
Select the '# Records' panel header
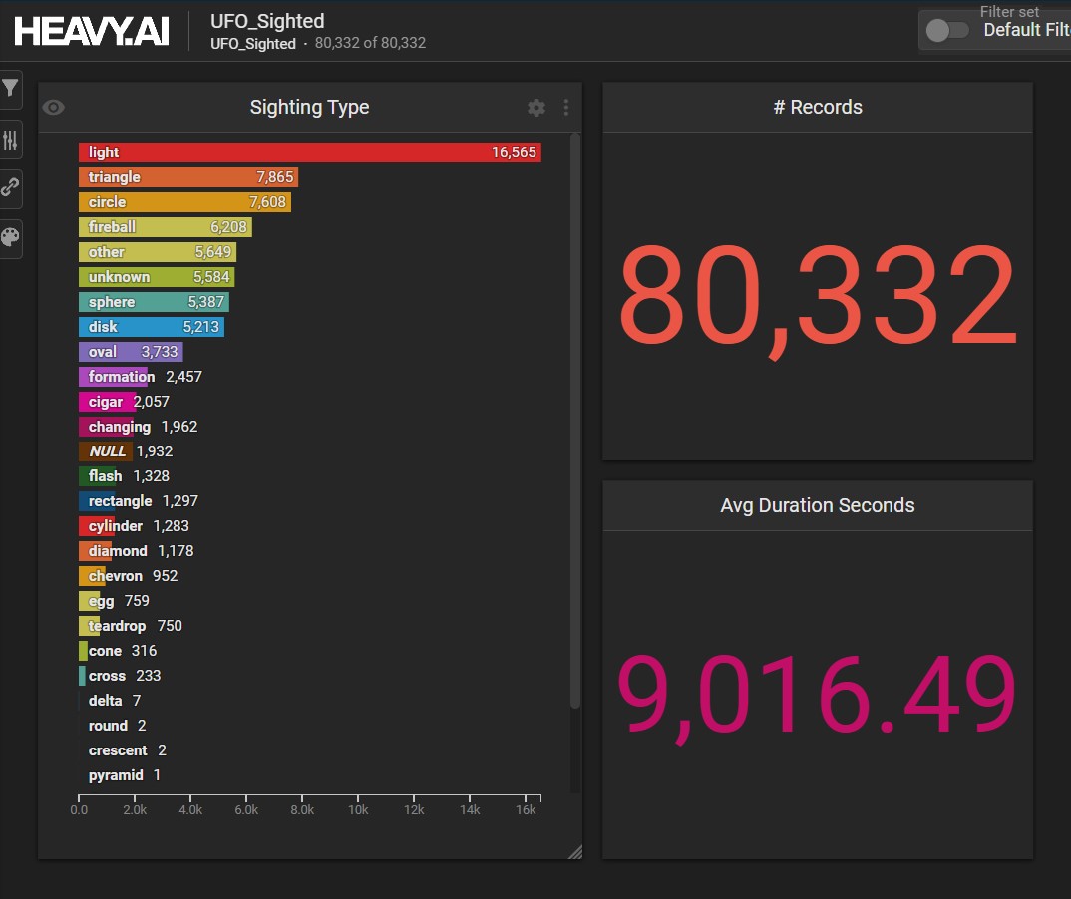click(818, 108)
